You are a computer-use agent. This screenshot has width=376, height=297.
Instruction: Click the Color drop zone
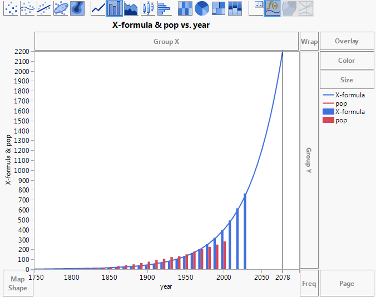coord(347,61)
